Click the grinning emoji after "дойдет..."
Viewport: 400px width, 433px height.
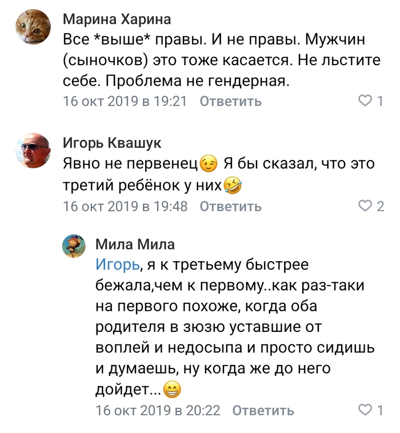172,390
